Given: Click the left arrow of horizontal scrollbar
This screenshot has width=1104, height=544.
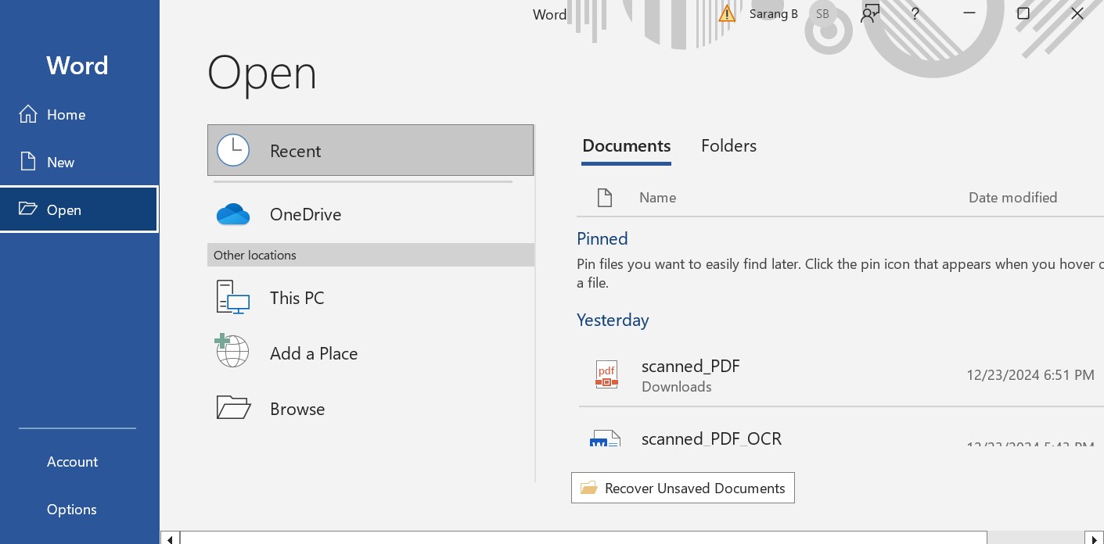Looking at the screenshot, I should pyautogui.click(x=169, y=538).
